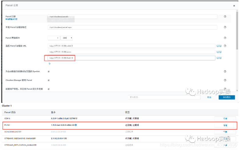Select STREAMS_MESSAGING_MANAGER parcel name
The height and width of the screenshot is (150, 240).
click(20, 138)
